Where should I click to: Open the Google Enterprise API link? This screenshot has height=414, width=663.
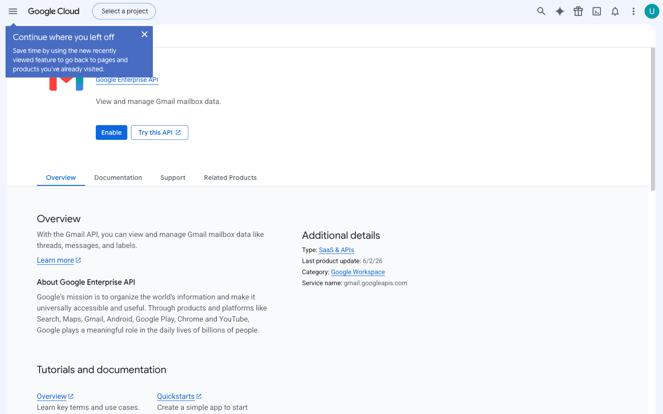pos(127,80)
